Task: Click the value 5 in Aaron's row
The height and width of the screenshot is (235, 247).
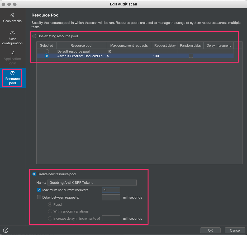Action: pos(108,56)
